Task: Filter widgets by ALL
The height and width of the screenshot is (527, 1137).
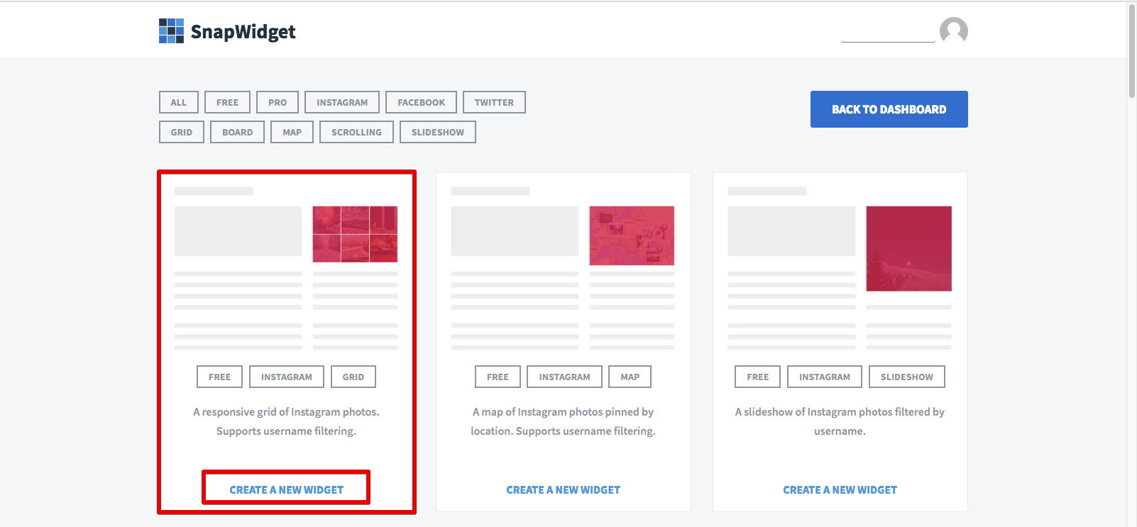Action: click(179, 102)
